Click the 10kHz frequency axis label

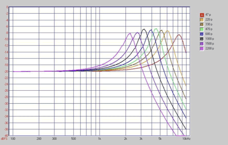(x=186, y=139)
